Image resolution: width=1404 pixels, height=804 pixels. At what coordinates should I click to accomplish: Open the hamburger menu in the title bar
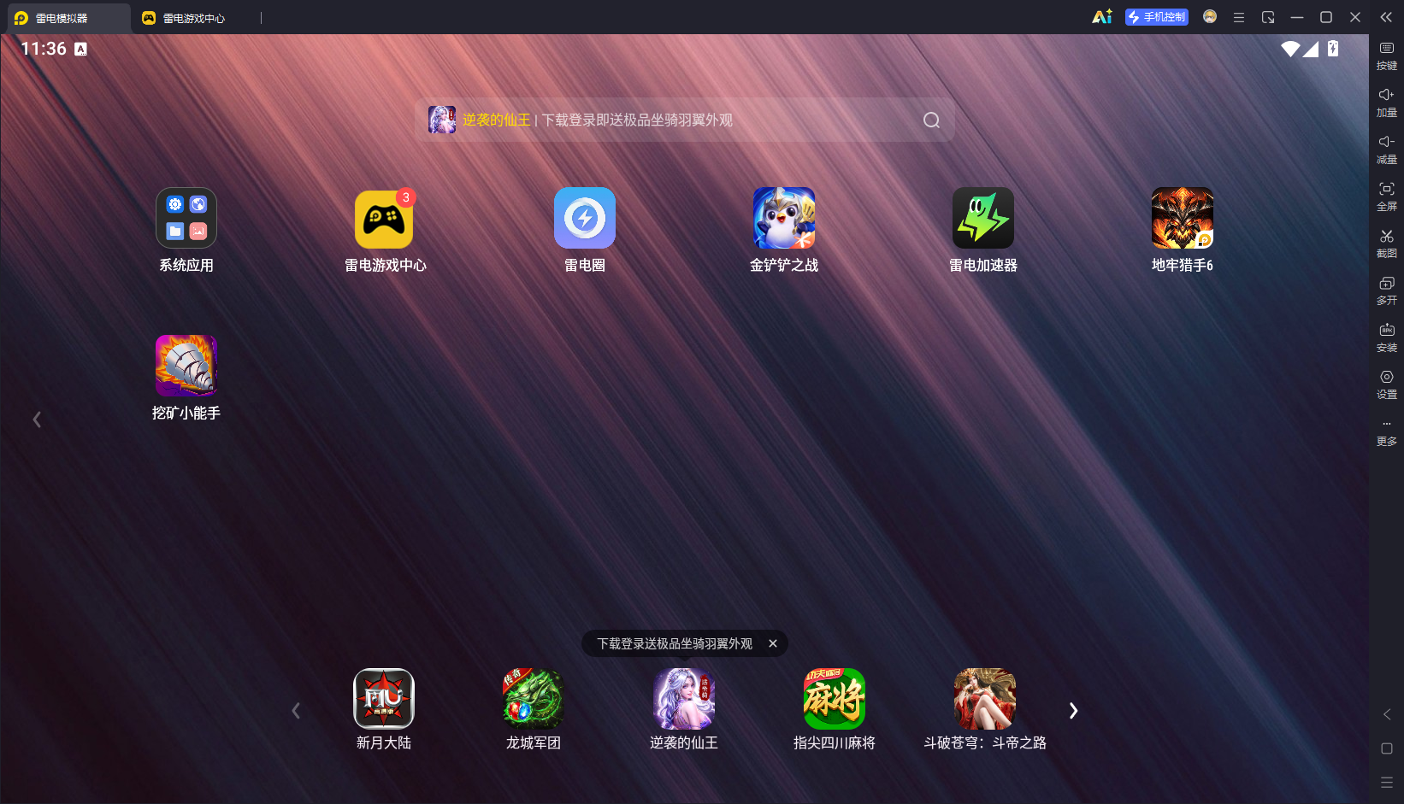pos(1239,17)
